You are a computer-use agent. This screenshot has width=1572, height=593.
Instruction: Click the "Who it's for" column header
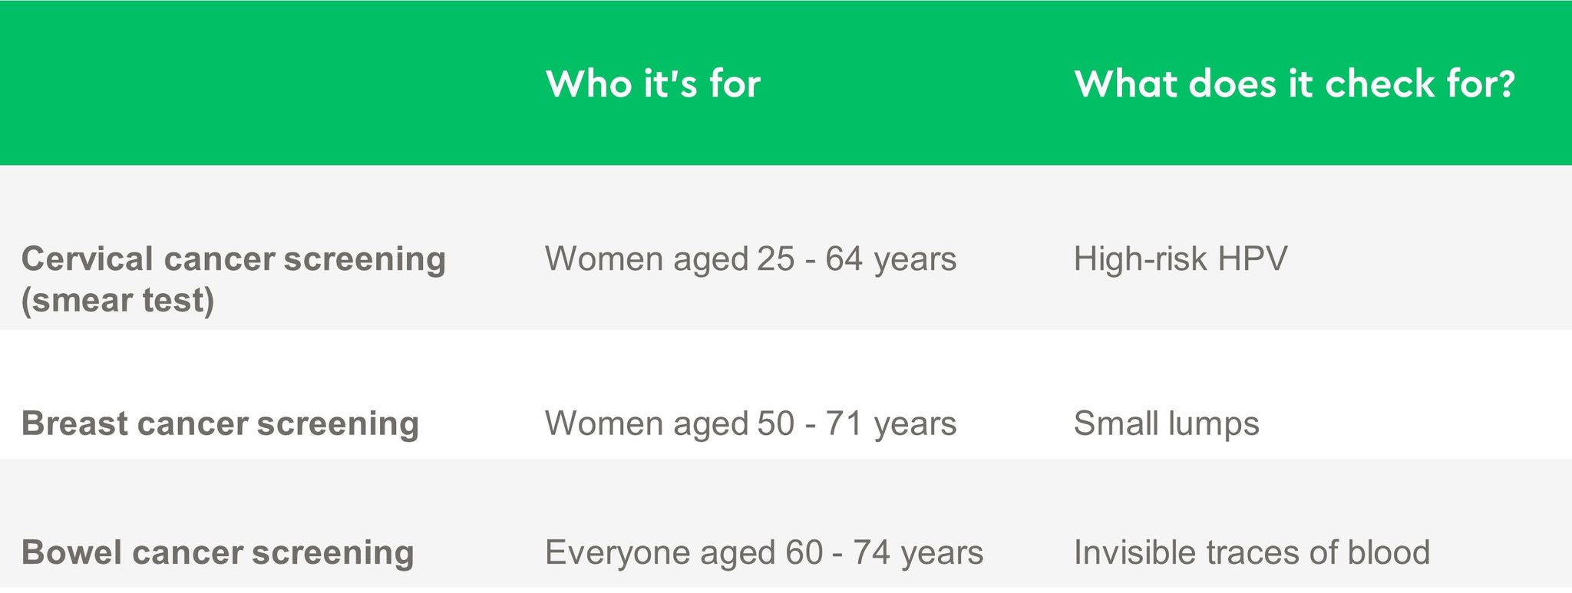652,83
